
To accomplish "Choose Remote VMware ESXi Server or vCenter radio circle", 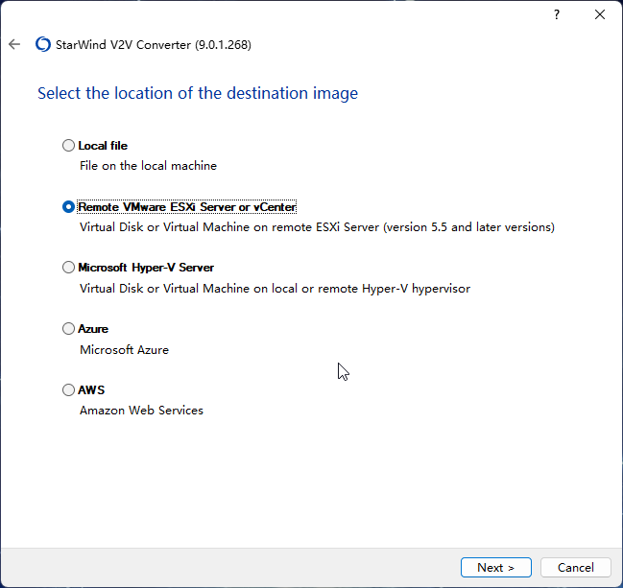I will coord(68,207).
